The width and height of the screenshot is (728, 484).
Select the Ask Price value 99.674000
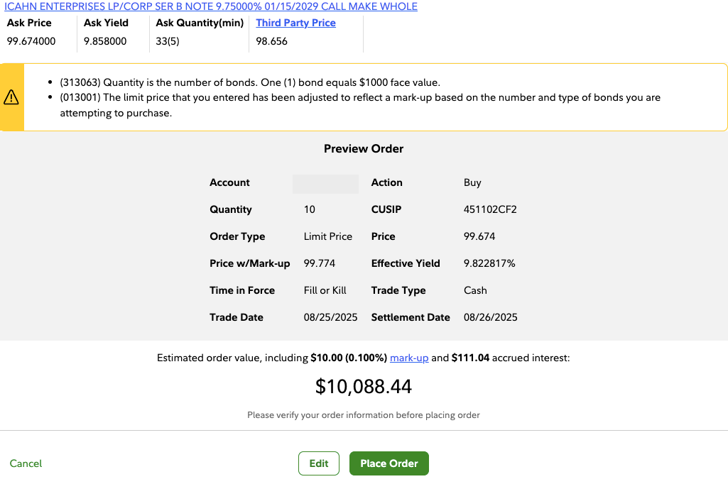31,41
